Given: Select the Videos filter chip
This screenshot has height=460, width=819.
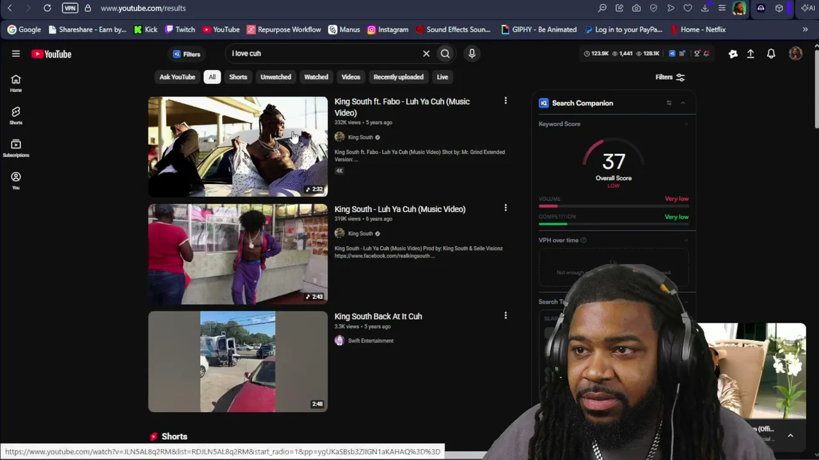Looking at the screenshot, I should (x=351, y=77).
